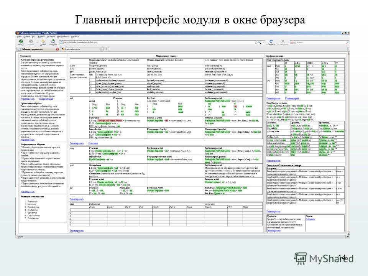Click the Potentialis list item
This screenshot has width=368, height=276.
point(32,202)
